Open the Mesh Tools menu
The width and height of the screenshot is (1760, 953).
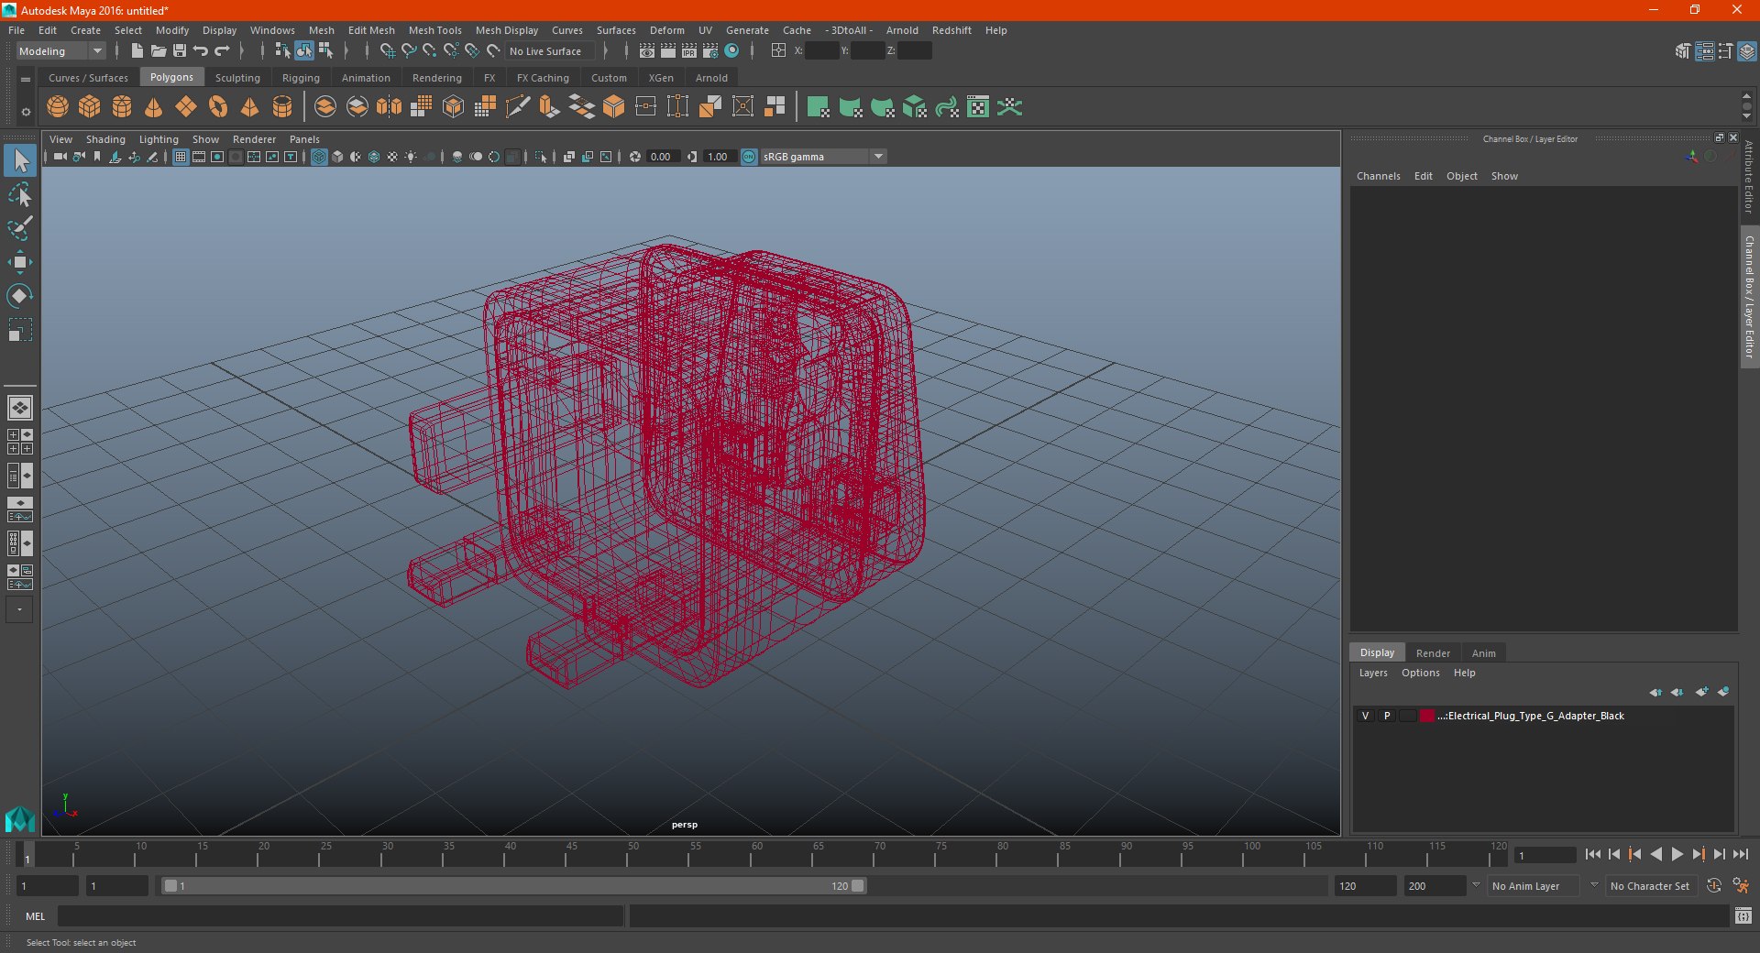click(x=434, y=30)
